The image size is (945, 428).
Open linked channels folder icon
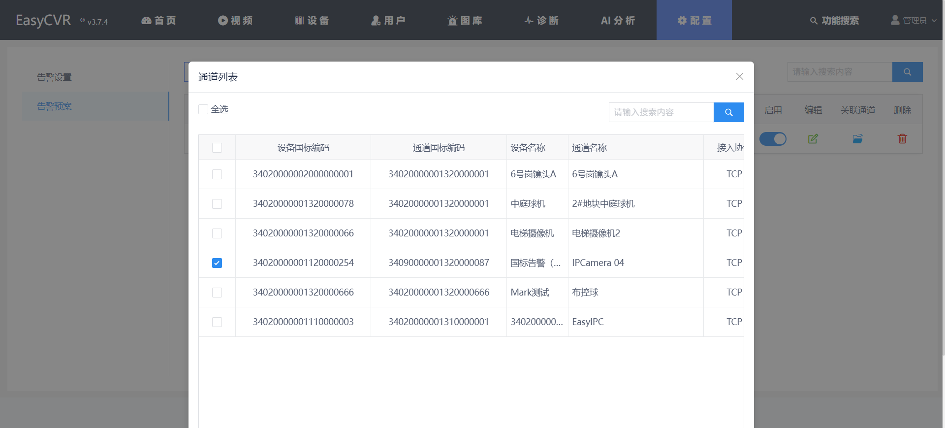point(857,139)
